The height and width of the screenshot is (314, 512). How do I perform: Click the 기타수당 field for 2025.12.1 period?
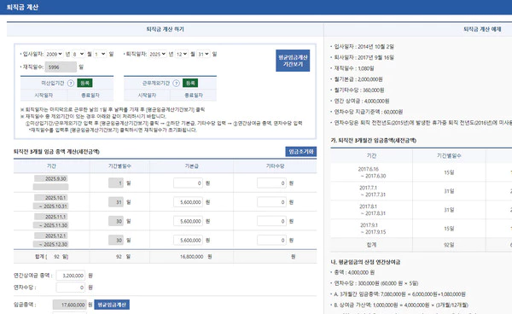271,241
